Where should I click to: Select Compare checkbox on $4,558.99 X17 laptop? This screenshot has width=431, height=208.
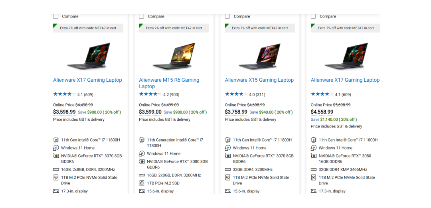(x=313, y=16)
